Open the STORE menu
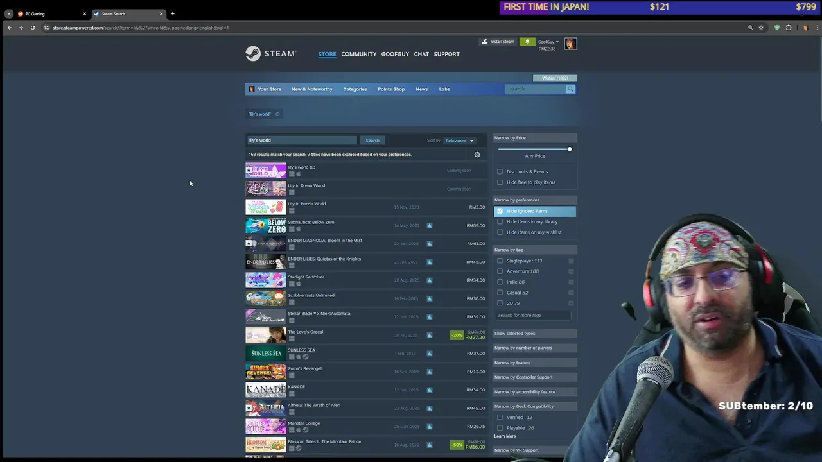 coord(327,54)
